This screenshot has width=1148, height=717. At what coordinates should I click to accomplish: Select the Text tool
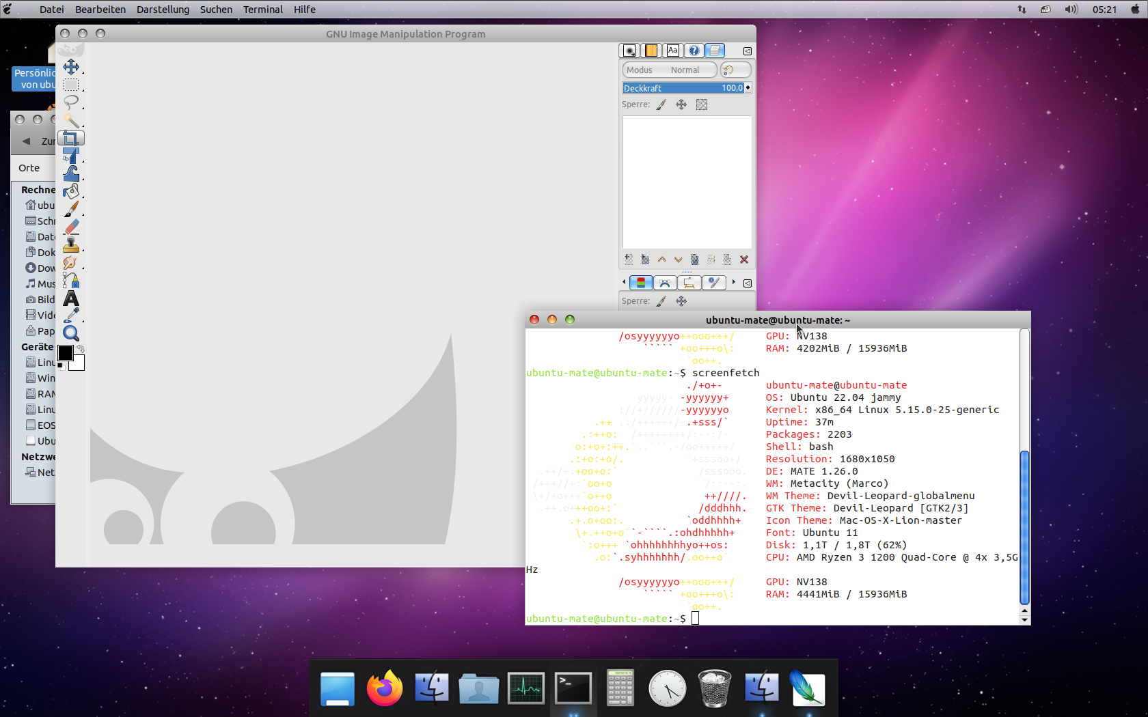(x=71, y=298)
